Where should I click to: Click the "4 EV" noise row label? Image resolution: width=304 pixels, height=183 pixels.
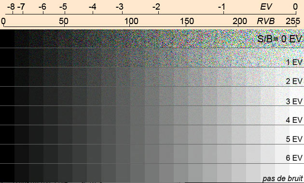[x=294, y=120]
